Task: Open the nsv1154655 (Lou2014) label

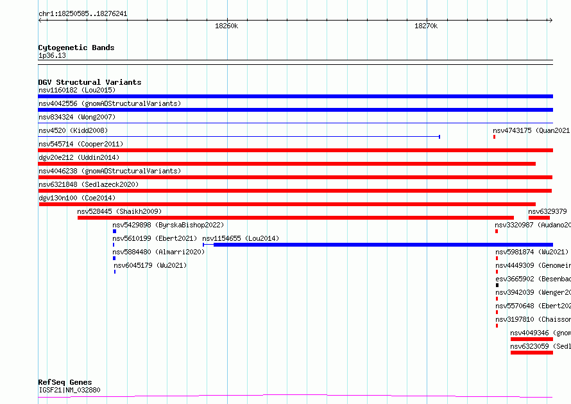Action: coord(241,238)
